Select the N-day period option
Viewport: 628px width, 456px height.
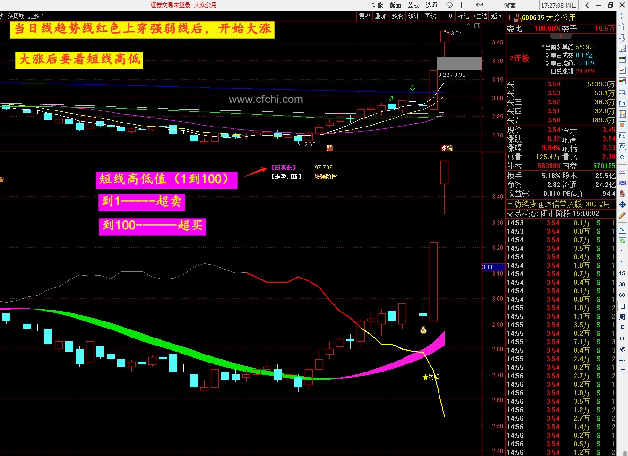[x=622, y=338]
